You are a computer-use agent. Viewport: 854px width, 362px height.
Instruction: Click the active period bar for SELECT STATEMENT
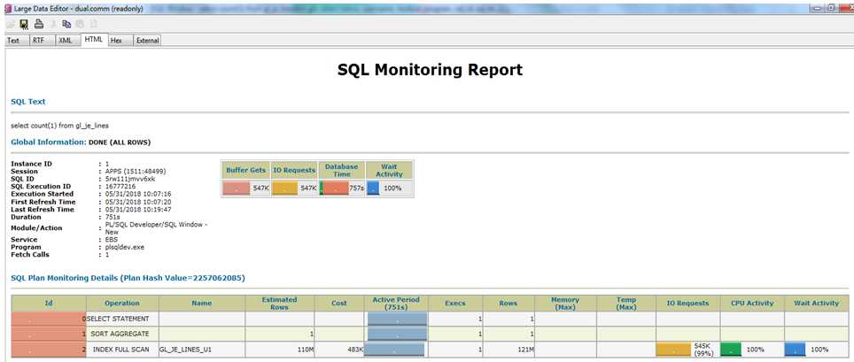point(398,319)
